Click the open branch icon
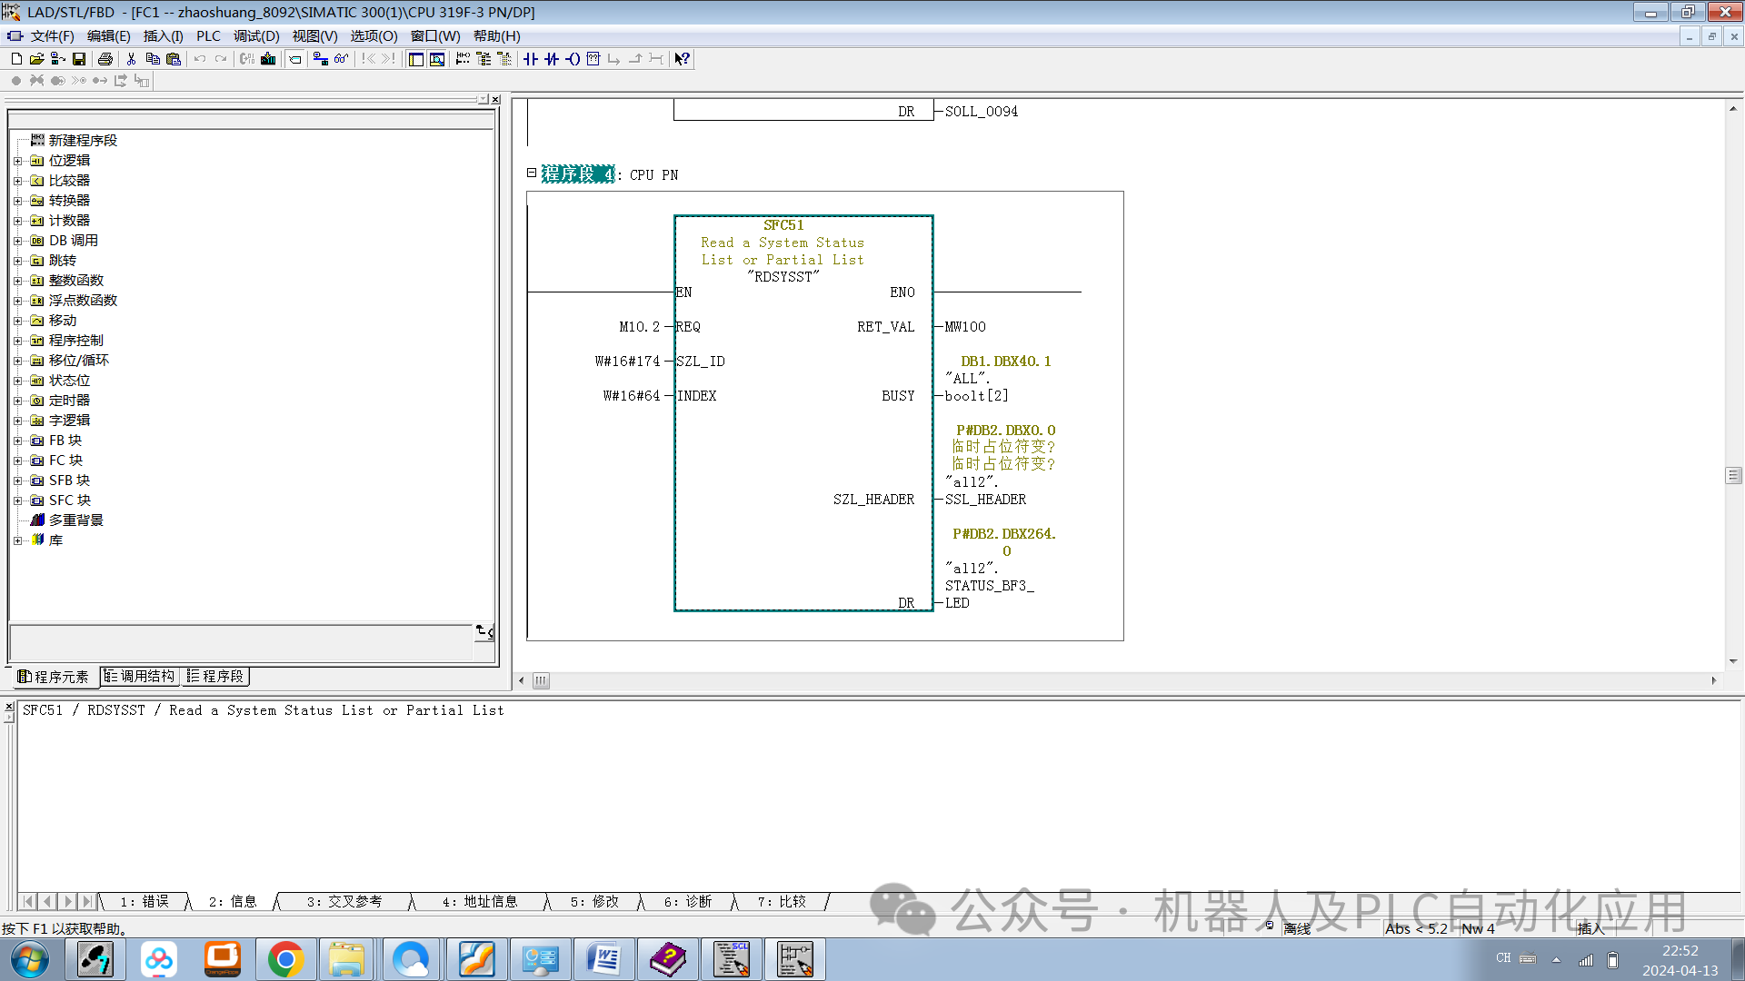 [614, 59]
